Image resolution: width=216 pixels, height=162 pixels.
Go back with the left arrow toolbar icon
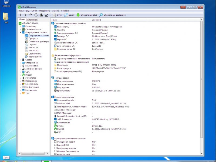pyautogui.click(x=21, y=15)
